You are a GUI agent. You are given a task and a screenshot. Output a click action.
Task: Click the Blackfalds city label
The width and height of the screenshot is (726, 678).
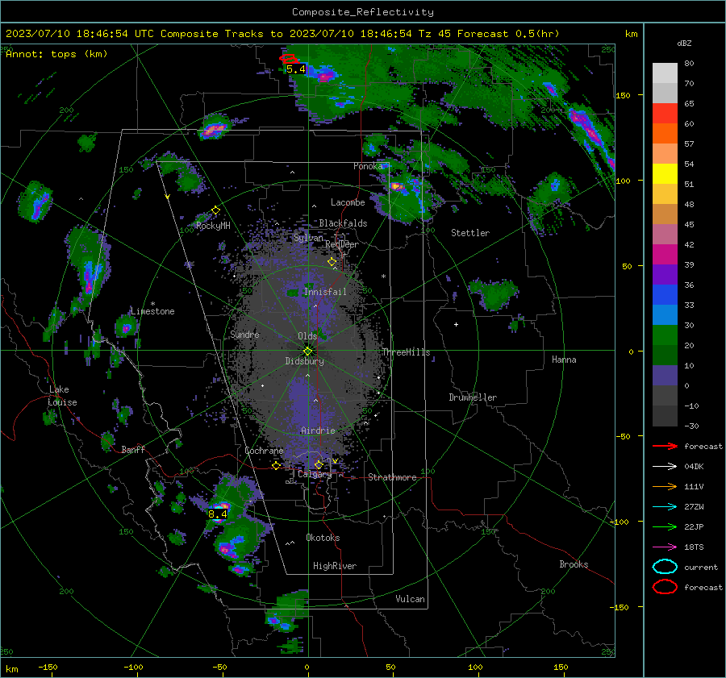(x=343, y=223)
